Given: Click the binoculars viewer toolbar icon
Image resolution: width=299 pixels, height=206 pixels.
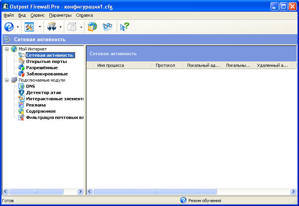Looking at the screenshot, I should (107, 27).
